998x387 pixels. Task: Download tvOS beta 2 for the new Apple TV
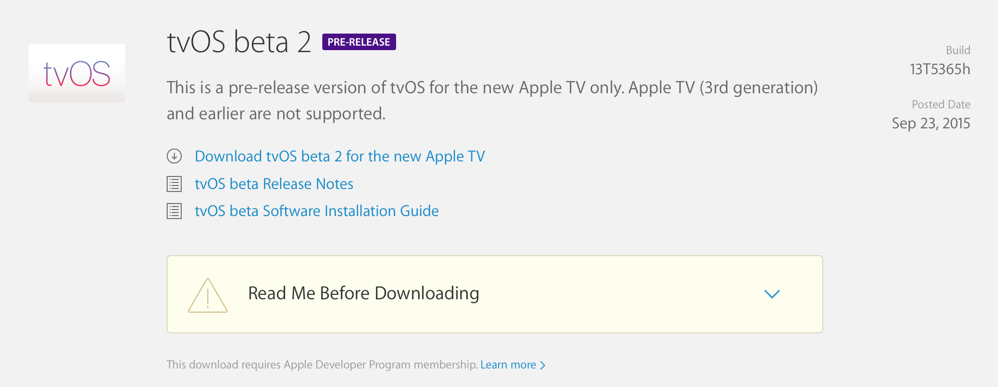[x=339, y=156]
